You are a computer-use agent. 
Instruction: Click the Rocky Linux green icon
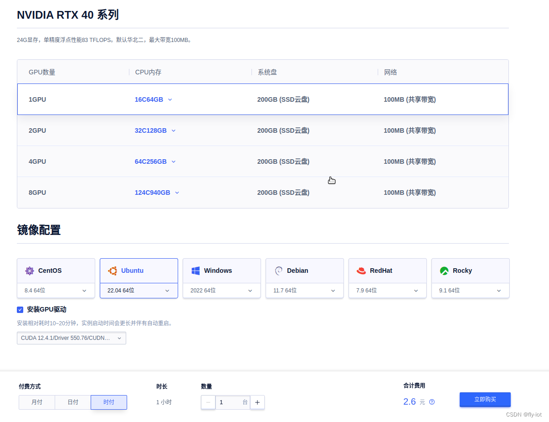444,271
